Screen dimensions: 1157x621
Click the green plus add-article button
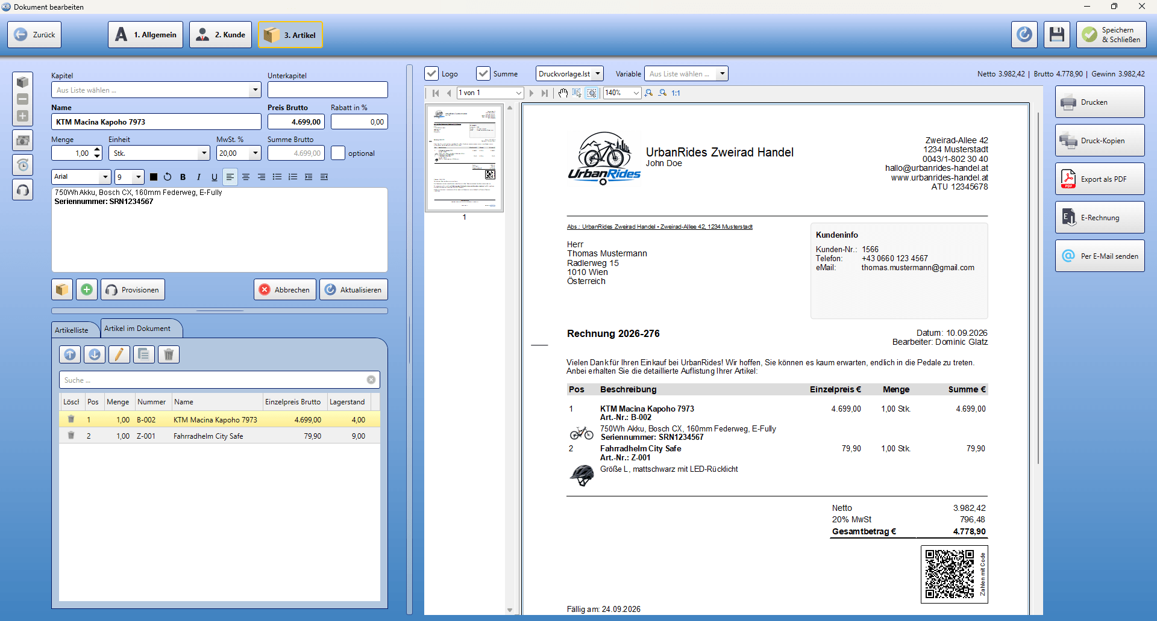tap(87, 289)
